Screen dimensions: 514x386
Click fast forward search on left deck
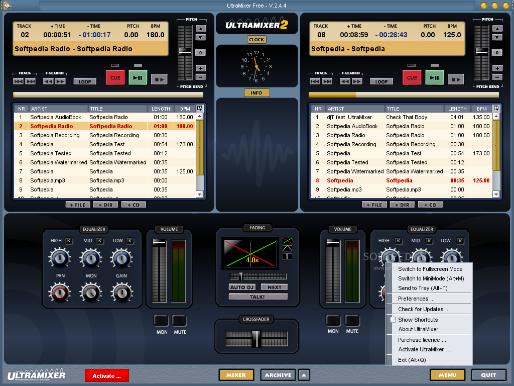coord(60,81)
